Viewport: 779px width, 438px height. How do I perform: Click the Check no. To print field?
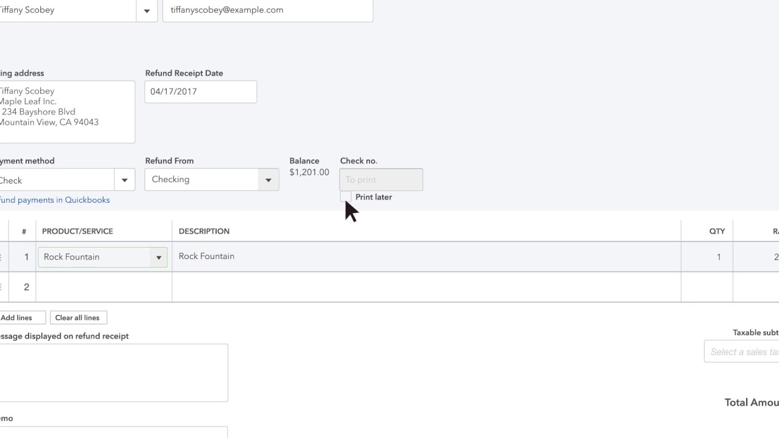[380, 179]
